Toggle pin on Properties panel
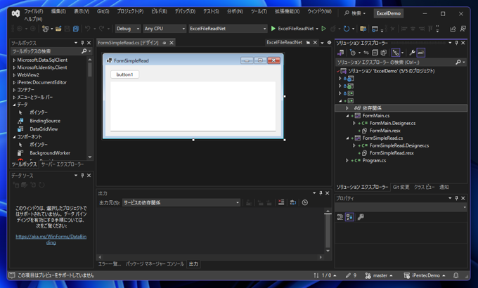478x288 pixels. coord(456,198)
